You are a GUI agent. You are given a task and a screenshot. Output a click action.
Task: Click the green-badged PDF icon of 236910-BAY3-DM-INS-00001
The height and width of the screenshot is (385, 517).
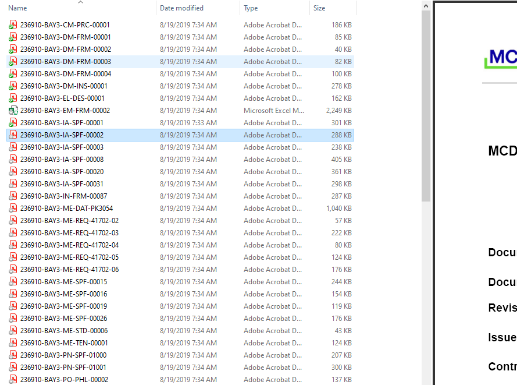tap(13, 86)
